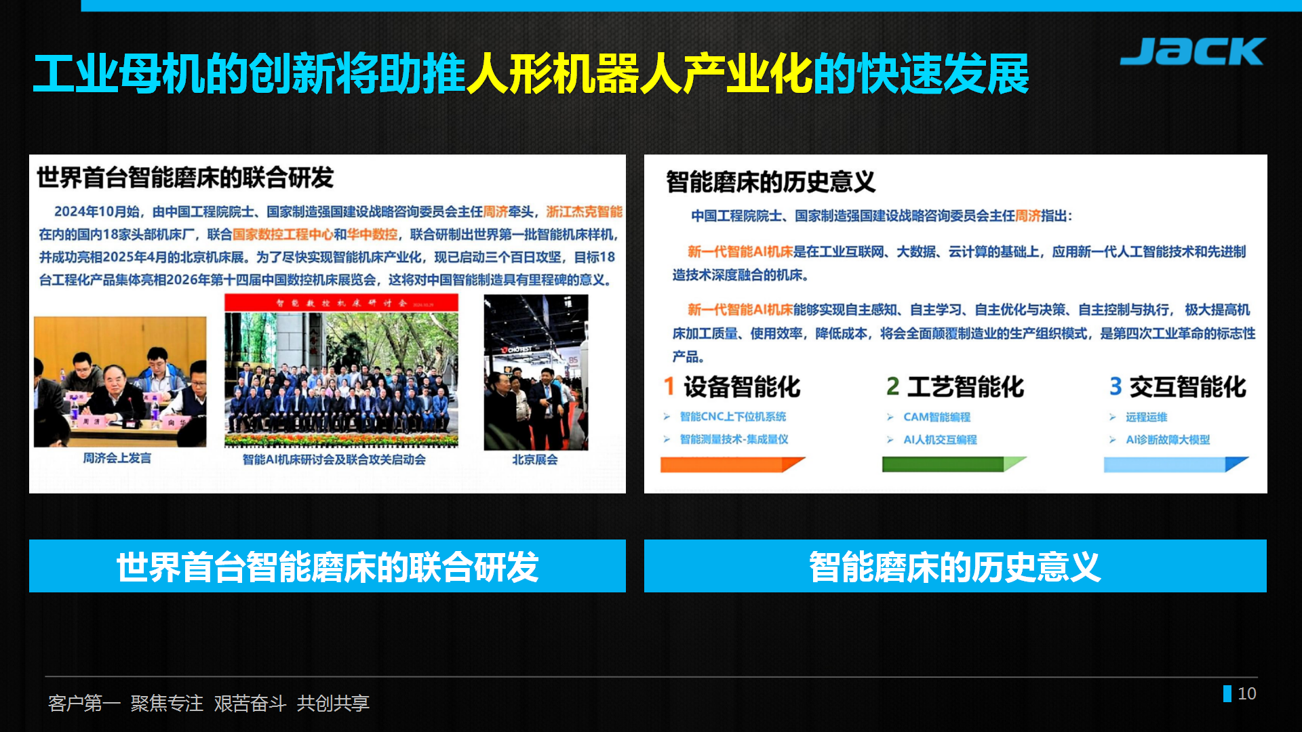Select the bullet AI诊断故障大模型
The width and height of the screenshot is (1302, 732).
tap(1168, 439)
